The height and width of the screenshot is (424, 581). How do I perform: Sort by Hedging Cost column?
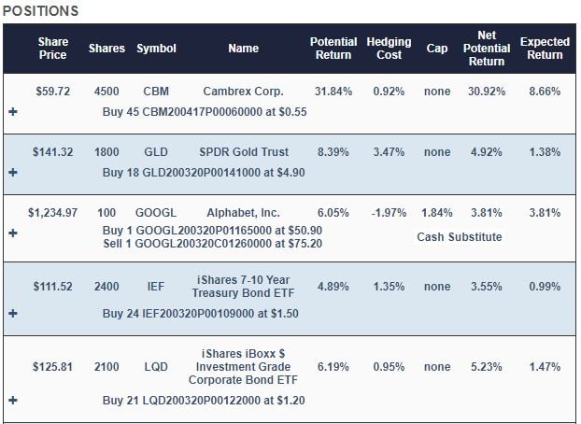click(x=389, y=49)
